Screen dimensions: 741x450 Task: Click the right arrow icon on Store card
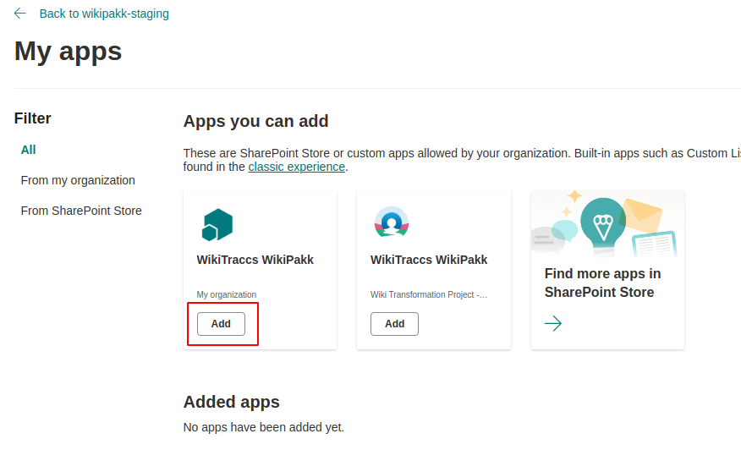tap(553, 324)
